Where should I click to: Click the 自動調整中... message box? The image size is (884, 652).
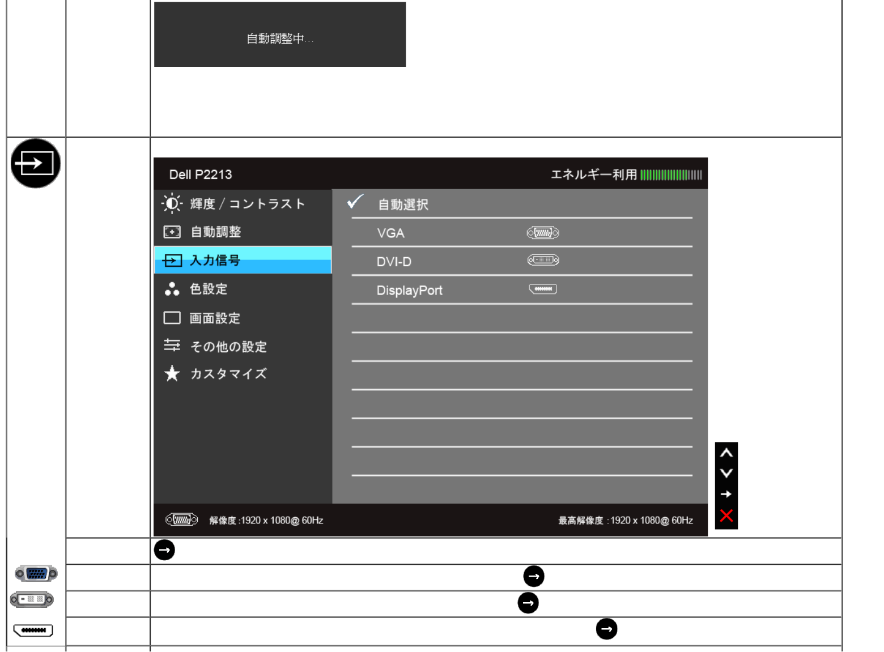click(280, 35)
